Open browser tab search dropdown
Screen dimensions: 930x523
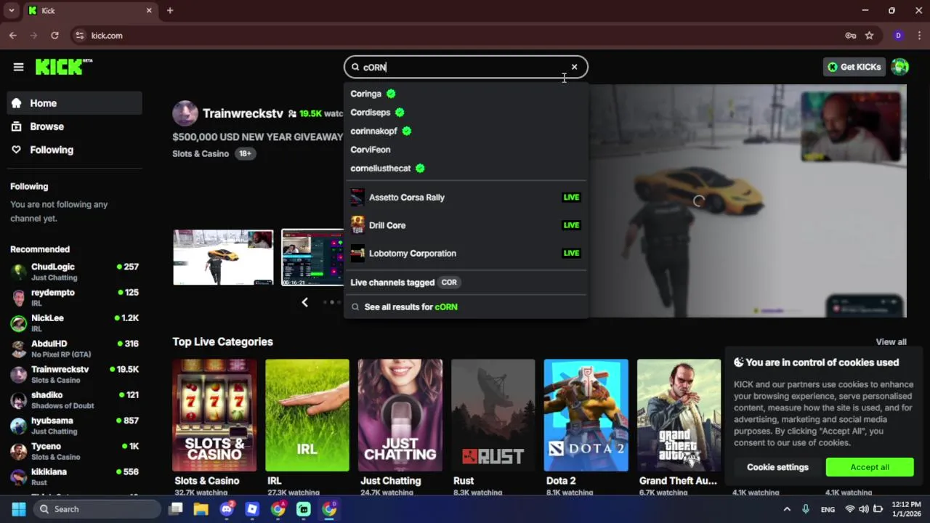(12, 10)
